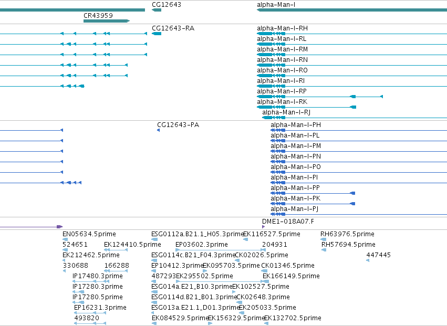
Task: Select EST ESG0112a.B21.1_H05.3prime
Action: [x=198, y=234]
